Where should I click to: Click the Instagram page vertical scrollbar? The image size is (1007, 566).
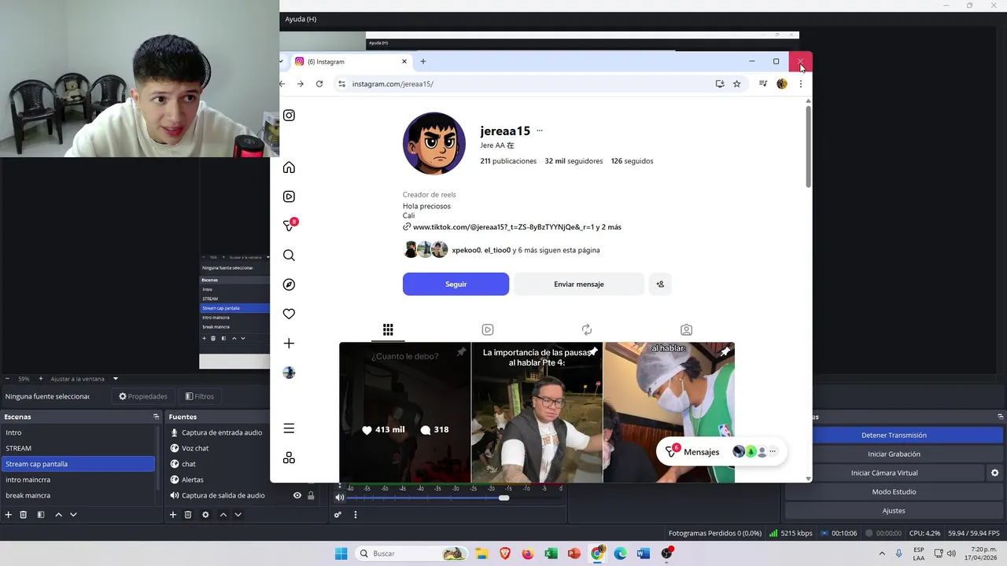click(x=808, y=145)
